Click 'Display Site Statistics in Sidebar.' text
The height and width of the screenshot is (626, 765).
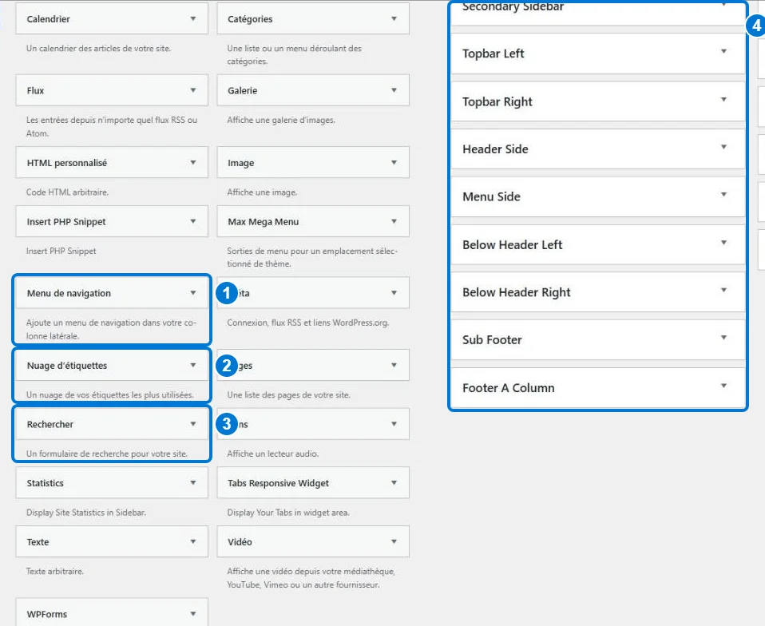(86, 513)
